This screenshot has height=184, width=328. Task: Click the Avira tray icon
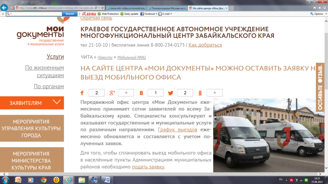coord(291,180)
